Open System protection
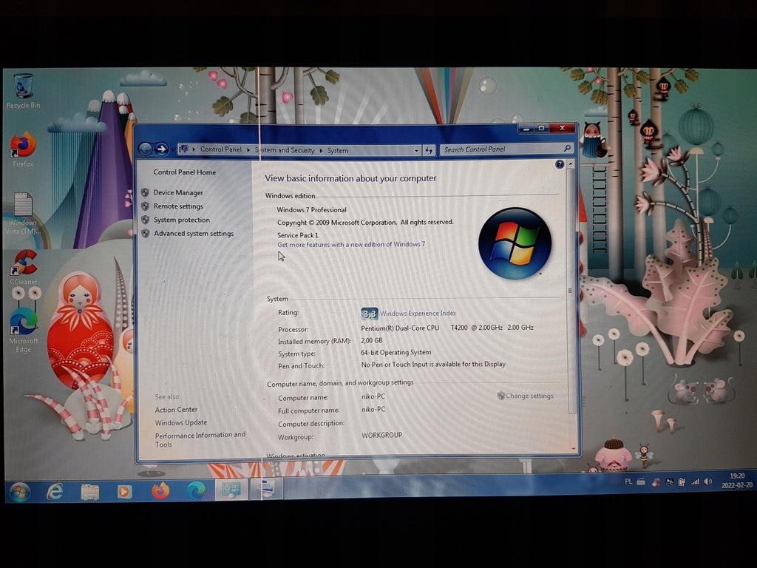757x568 pixels. [x=182, y=220]
